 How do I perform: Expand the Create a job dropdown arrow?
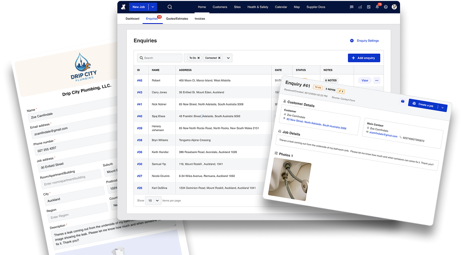(443, 108)
